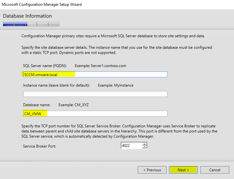Click the Database Information heading

27,16
